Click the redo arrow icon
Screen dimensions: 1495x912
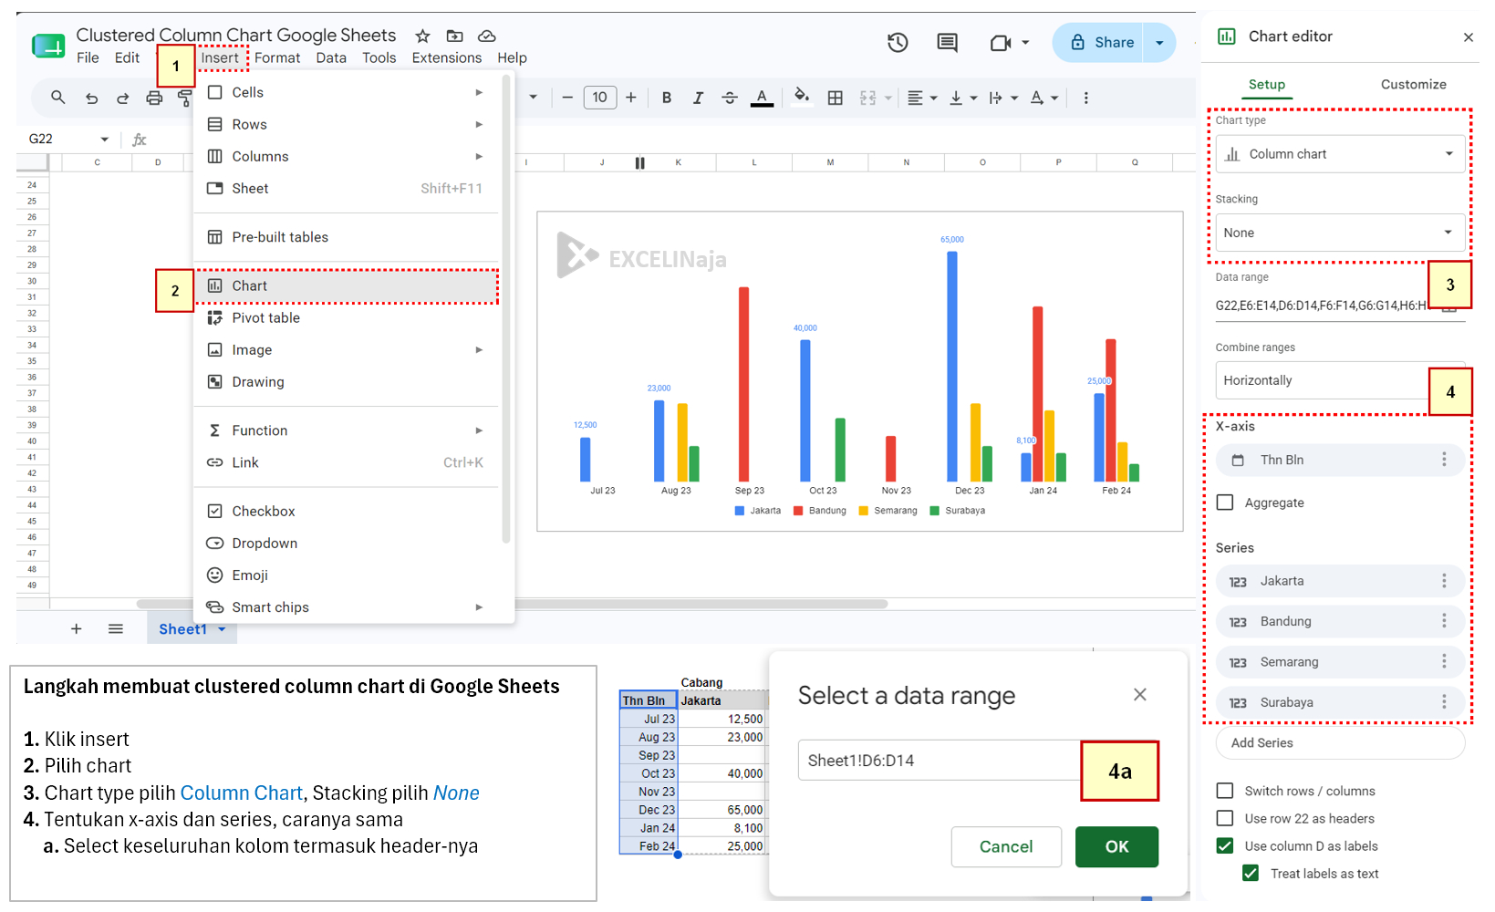coord(122,98)
